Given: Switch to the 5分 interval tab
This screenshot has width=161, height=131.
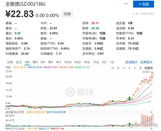Looking at the screenshot, I should [104, 62].
